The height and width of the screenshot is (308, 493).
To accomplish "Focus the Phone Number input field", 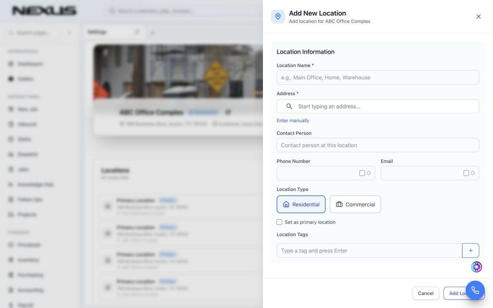I will 326,173.
